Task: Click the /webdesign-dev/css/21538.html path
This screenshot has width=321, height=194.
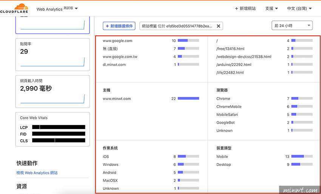Action: pyautogui.click(x=244, y=57)
